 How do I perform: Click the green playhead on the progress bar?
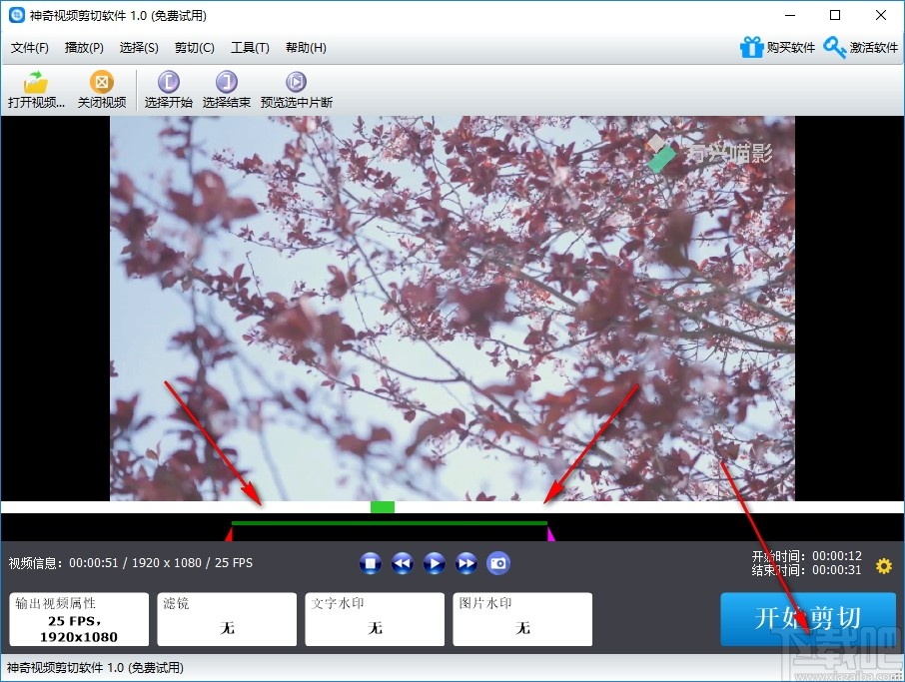[x=383, y=507]
